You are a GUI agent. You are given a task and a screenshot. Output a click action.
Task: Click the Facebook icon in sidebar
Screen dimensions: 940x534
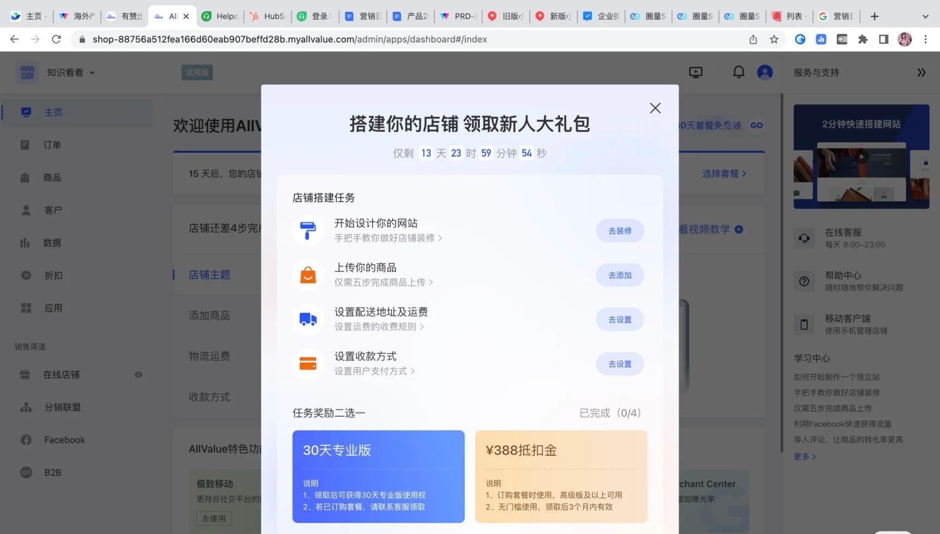pyautogui.click(x=26, y=440)
